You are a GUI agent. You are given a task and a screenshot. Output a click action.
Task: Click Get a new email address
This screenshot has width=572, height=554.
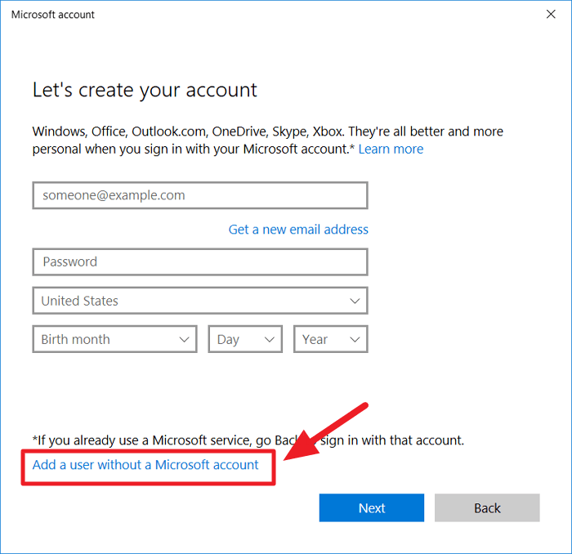[298, 230]
